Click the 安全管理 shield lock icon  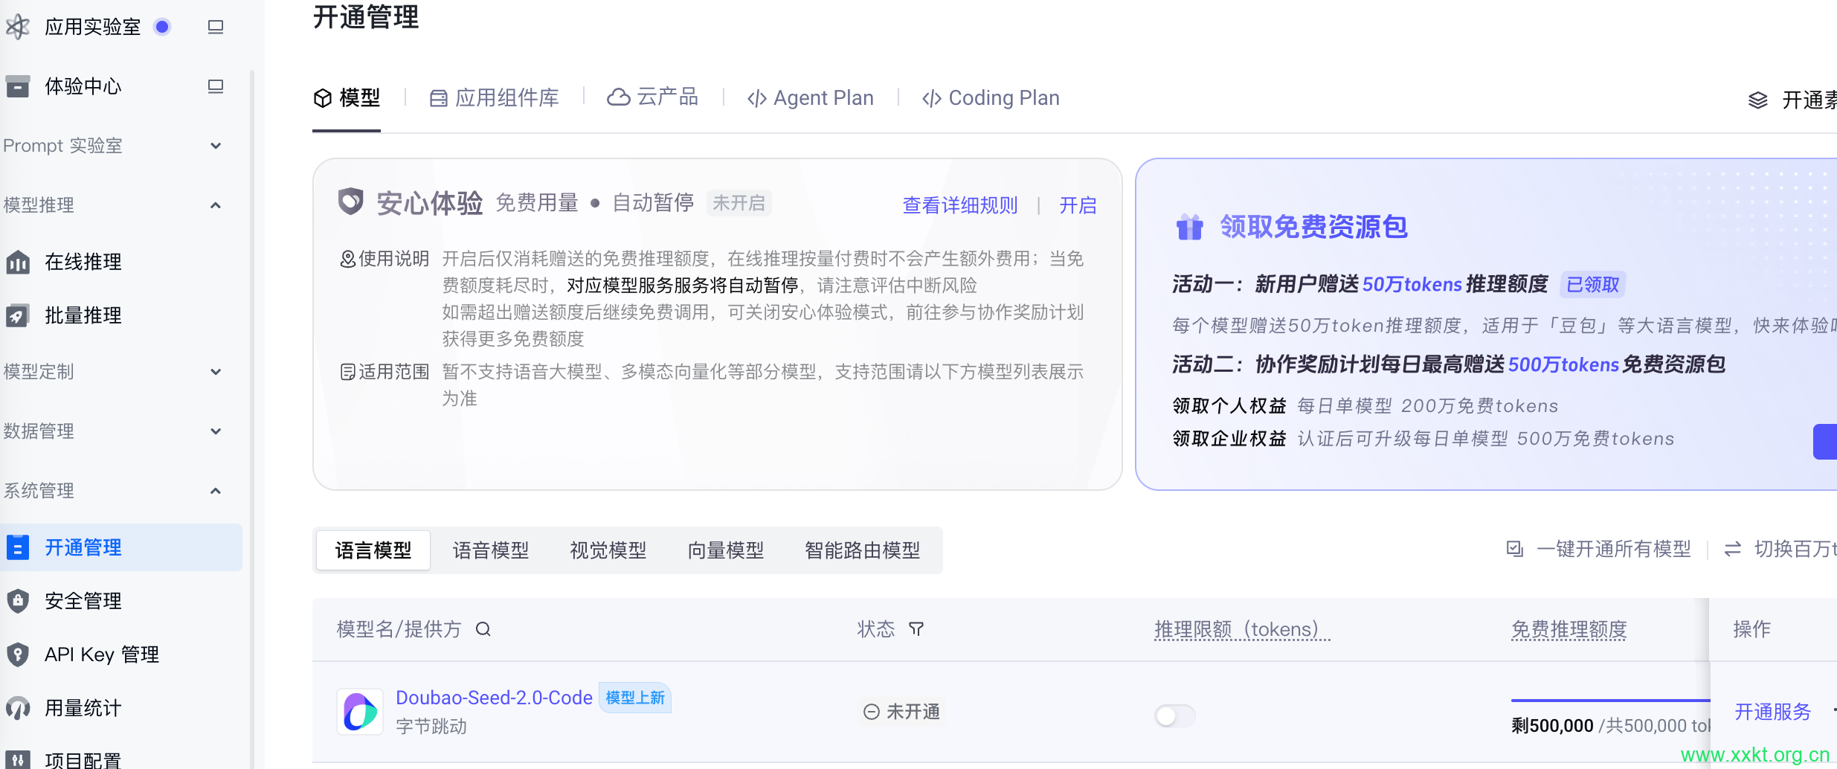[x=18, y=601]
